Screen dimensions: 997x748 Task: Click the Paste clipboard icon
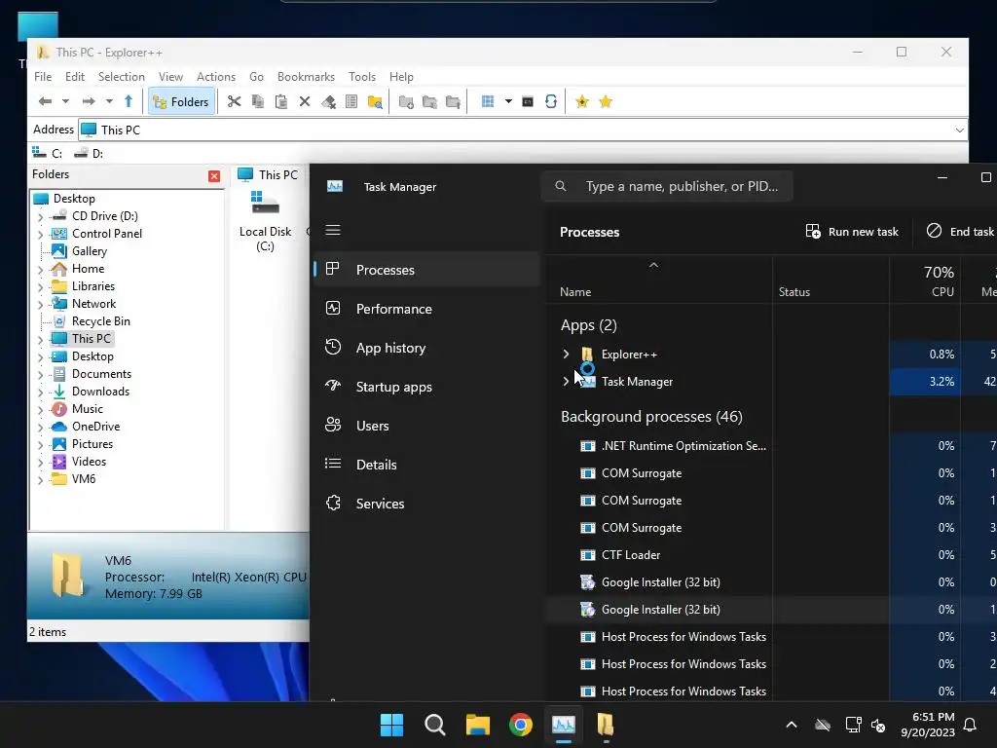281,101
